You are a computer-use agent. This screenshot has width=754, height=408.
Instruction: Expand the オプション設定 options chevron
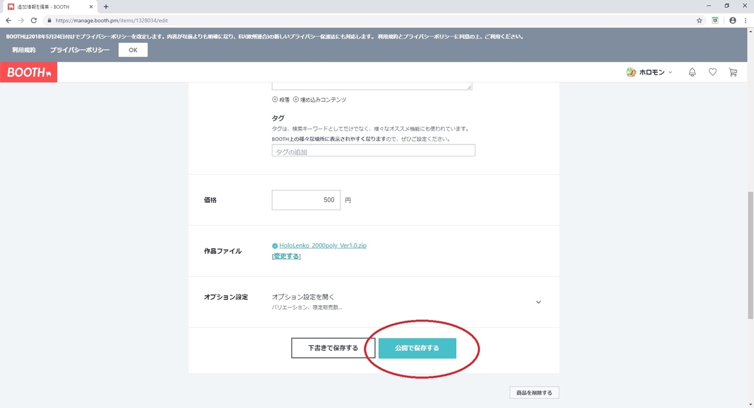538,302
